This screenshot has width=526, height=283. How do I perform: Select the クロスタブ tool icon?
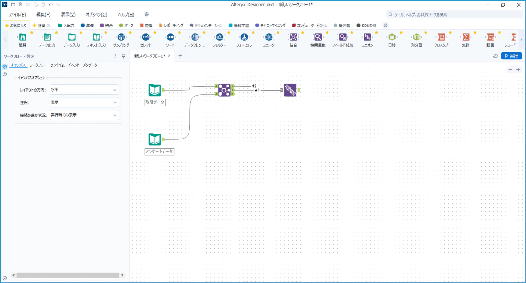pyautogui.click(x=441, y=37)
